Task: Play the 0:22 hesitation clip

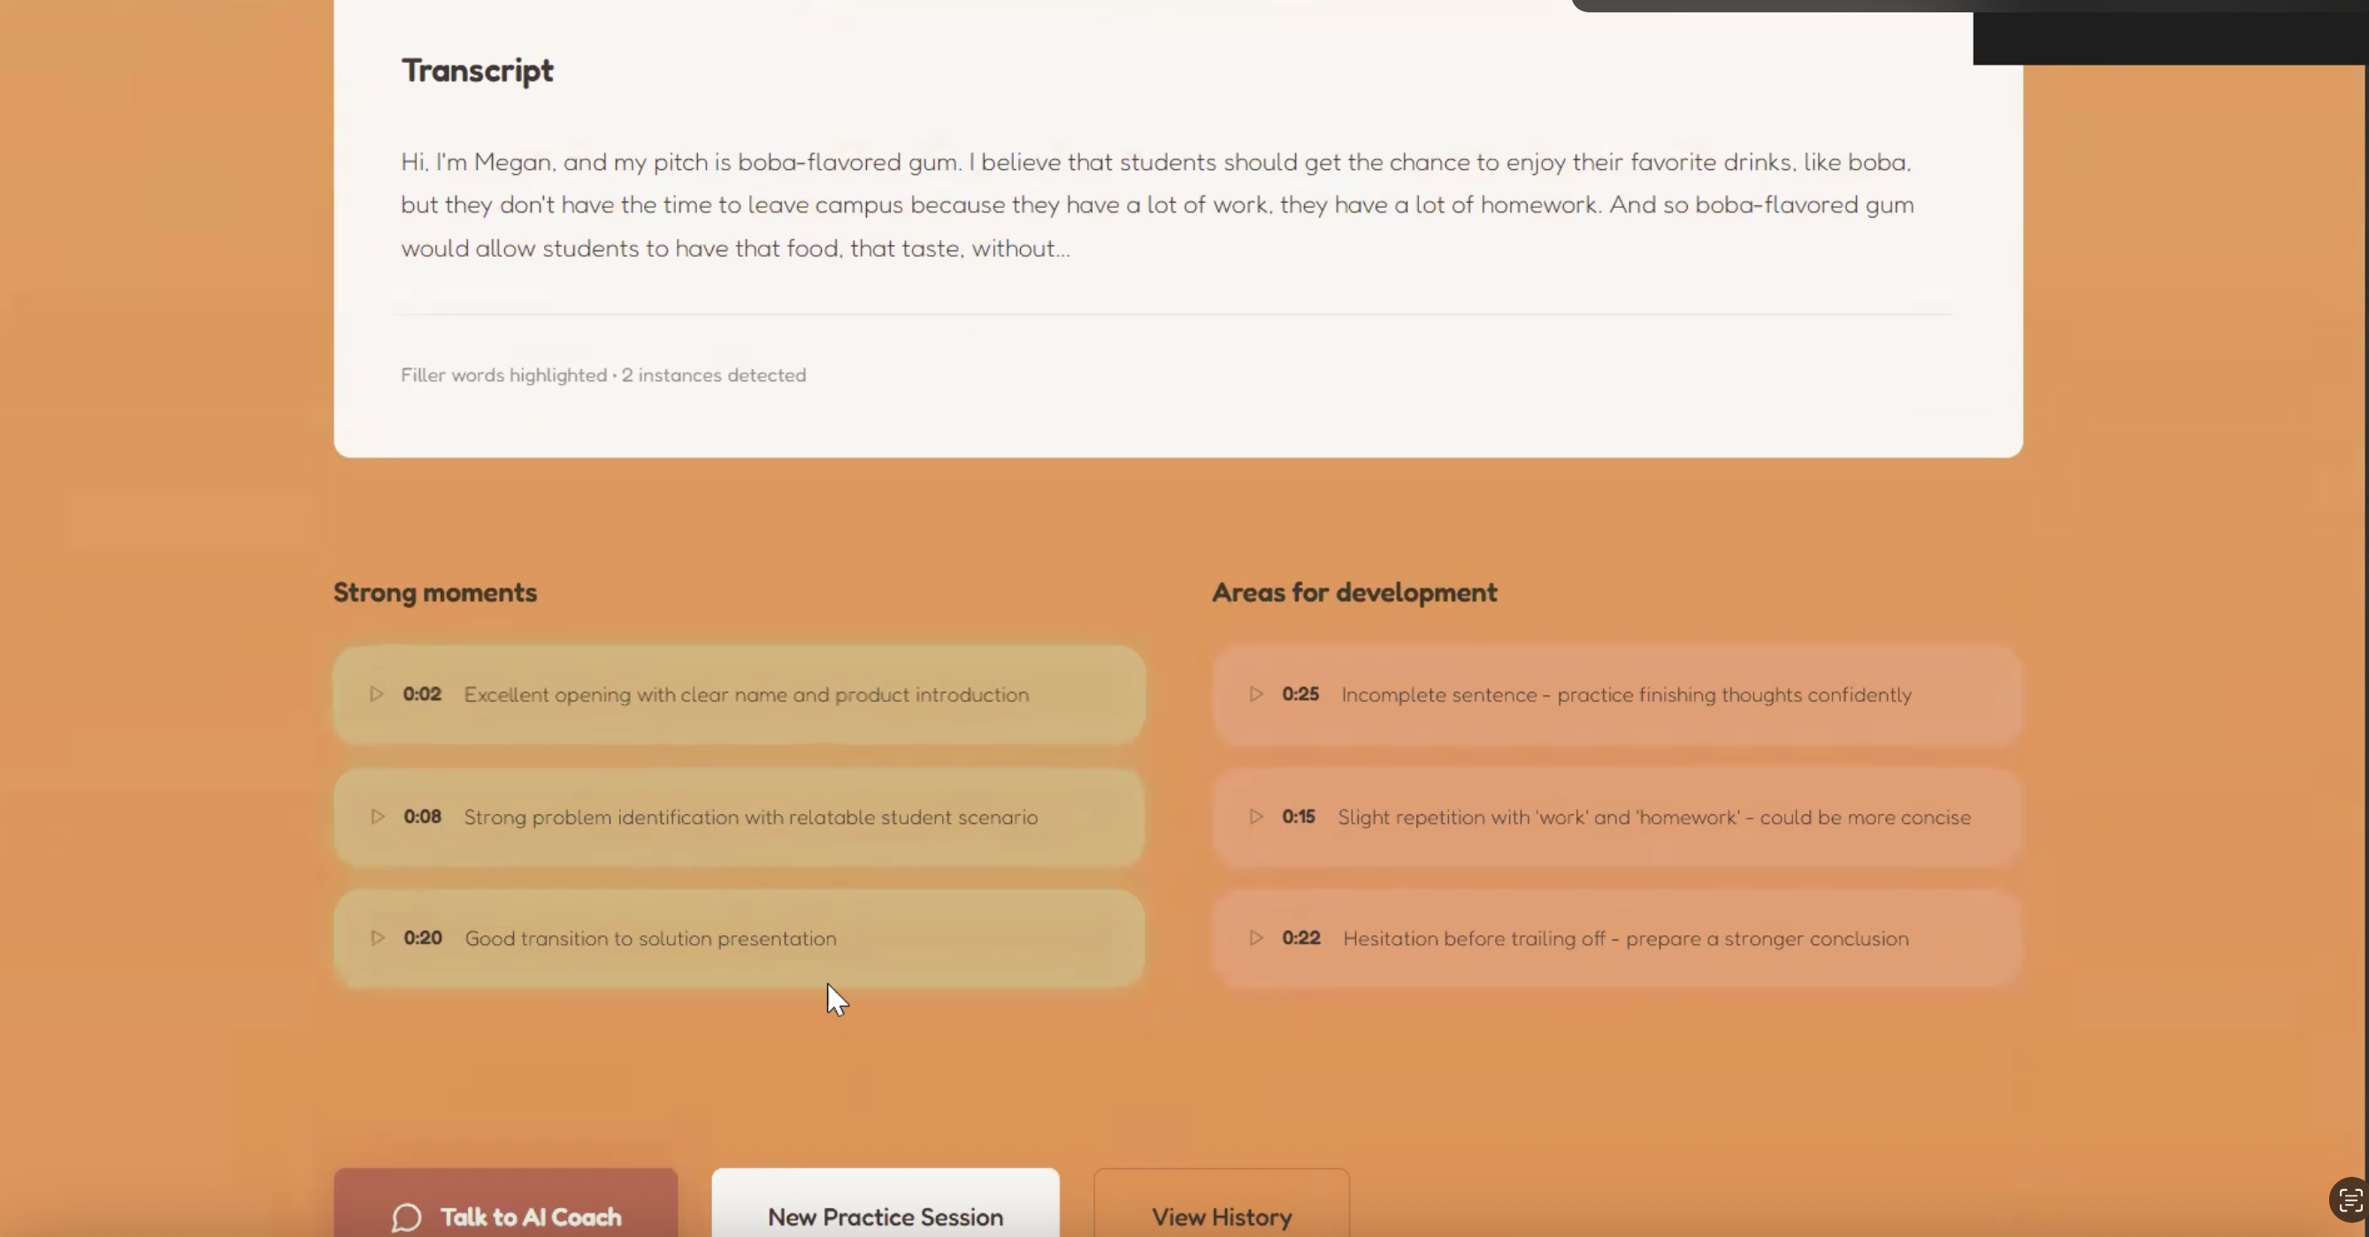Action: tap(1256, 938)
